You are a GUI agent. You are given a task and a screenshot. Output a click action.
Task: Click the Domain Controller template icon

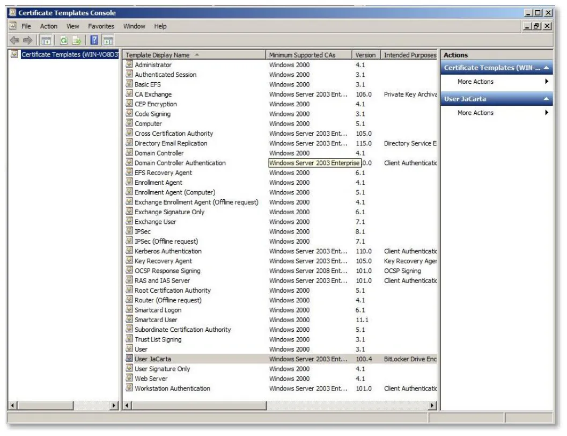tap(129, 152)
